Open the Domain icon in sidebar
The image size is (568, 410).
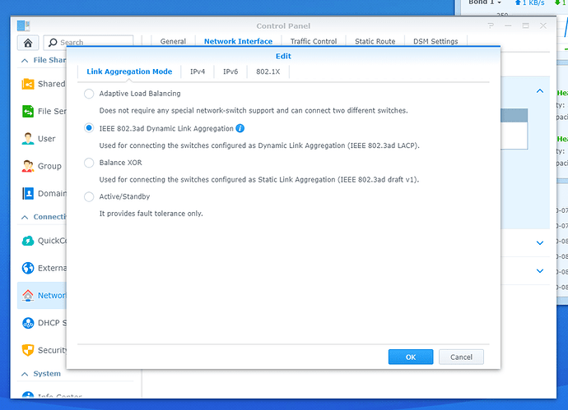click(x=28, y=193)
